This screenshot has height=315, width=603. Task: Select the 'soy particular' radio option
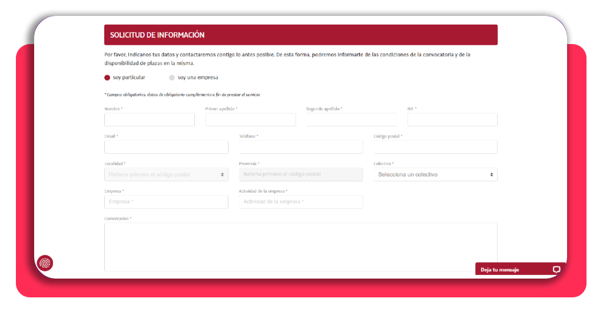coord(107,78)
